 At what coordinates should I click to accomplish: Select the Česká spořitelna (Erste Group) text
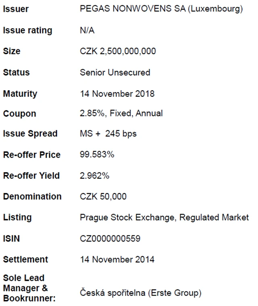pos(140,294)
